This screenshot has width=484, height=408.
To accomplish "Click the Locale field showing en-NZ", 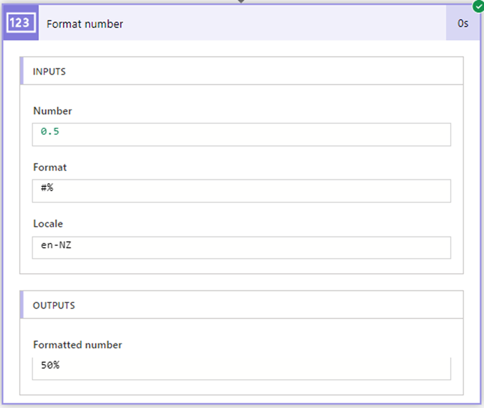I will 241,248.
